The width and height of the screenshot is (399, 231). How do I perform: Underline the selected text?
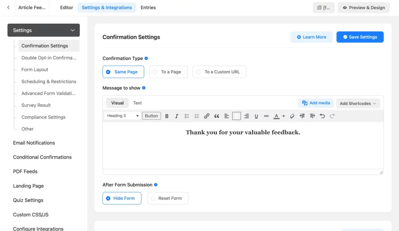(256, 116)
